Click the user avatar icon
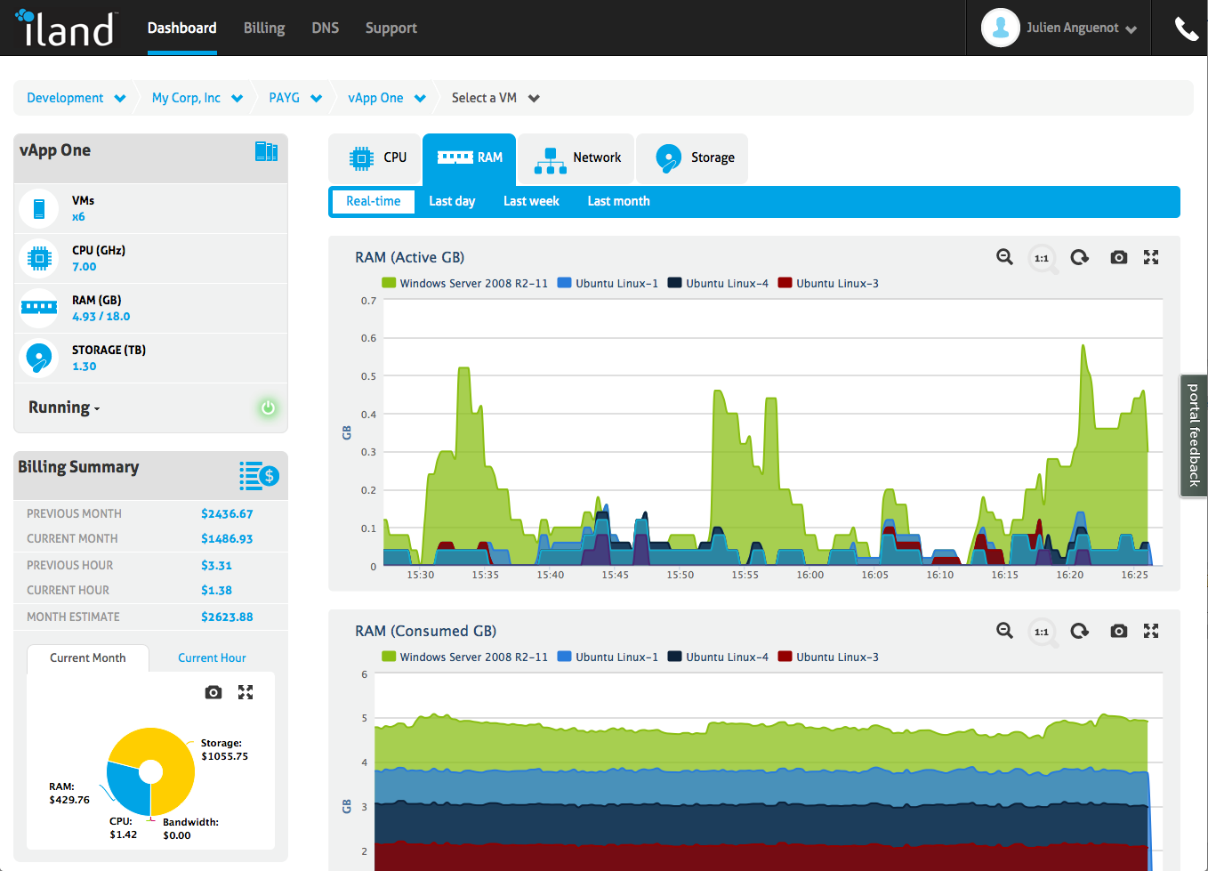Screen dimensions: 1208x871 (1000, 28)
